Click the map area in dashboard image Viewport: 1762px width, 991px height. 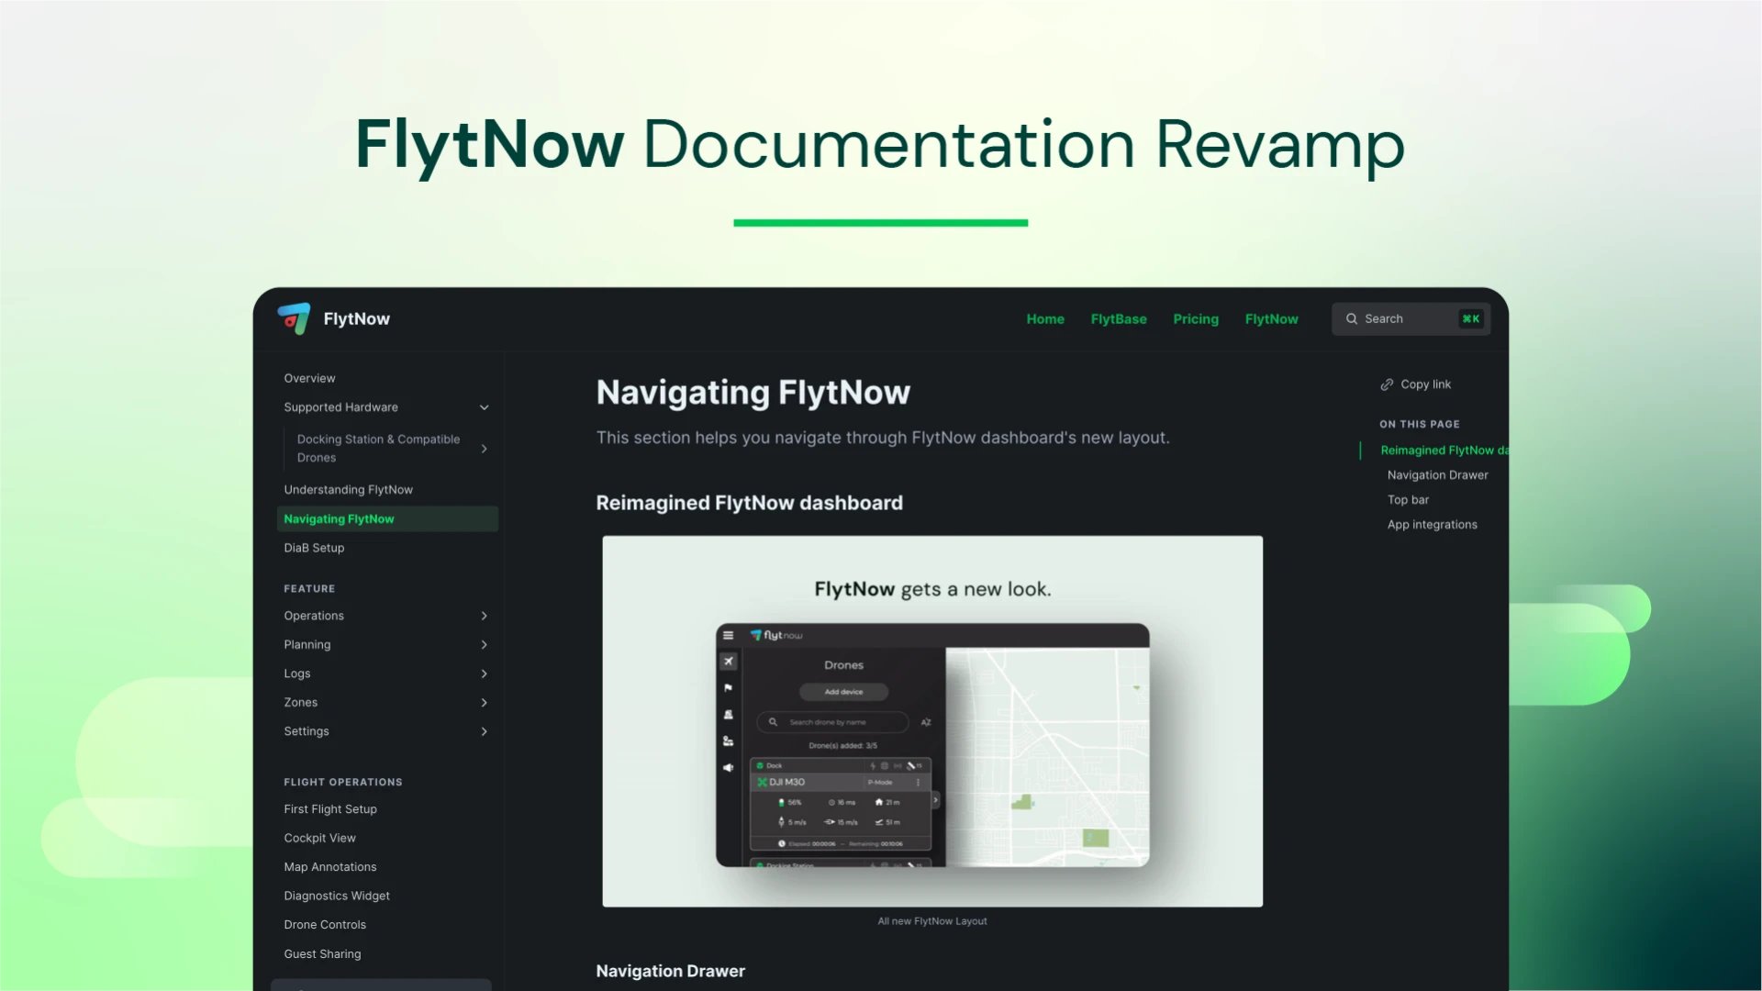tap(1047, 757)
